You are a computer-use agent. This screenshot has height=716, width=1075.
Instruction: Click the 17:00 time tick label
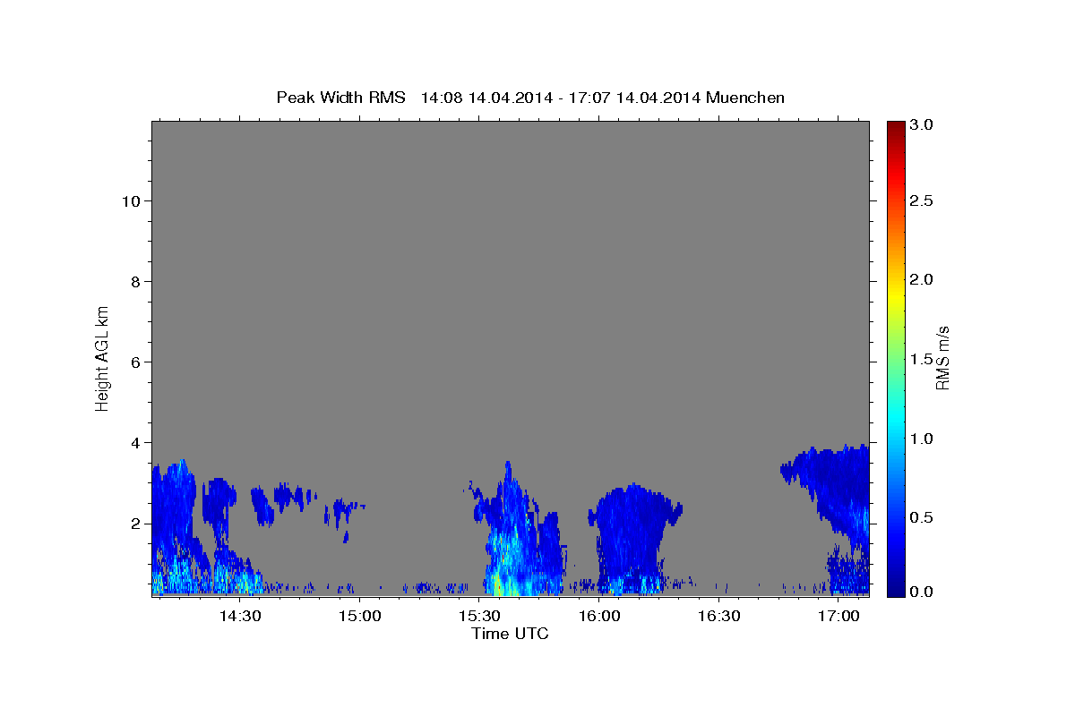pos(838,617)
